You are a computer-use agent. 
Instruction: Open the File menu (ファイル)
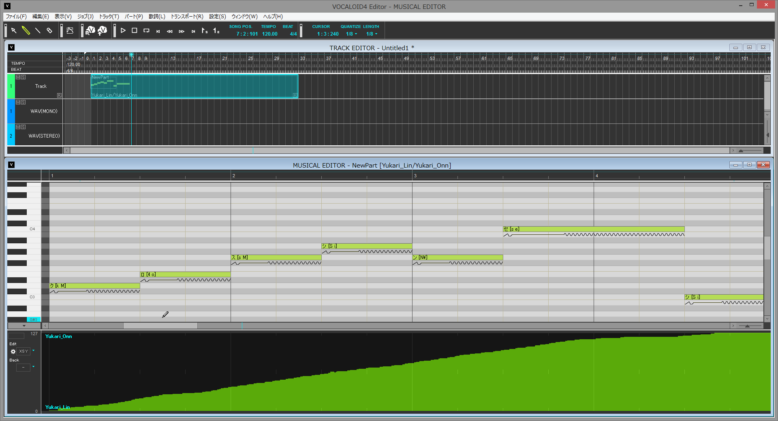[16, 17]
